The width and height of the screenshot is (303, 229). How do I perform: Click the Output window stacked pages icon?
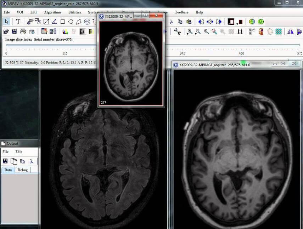pos(14,161)
